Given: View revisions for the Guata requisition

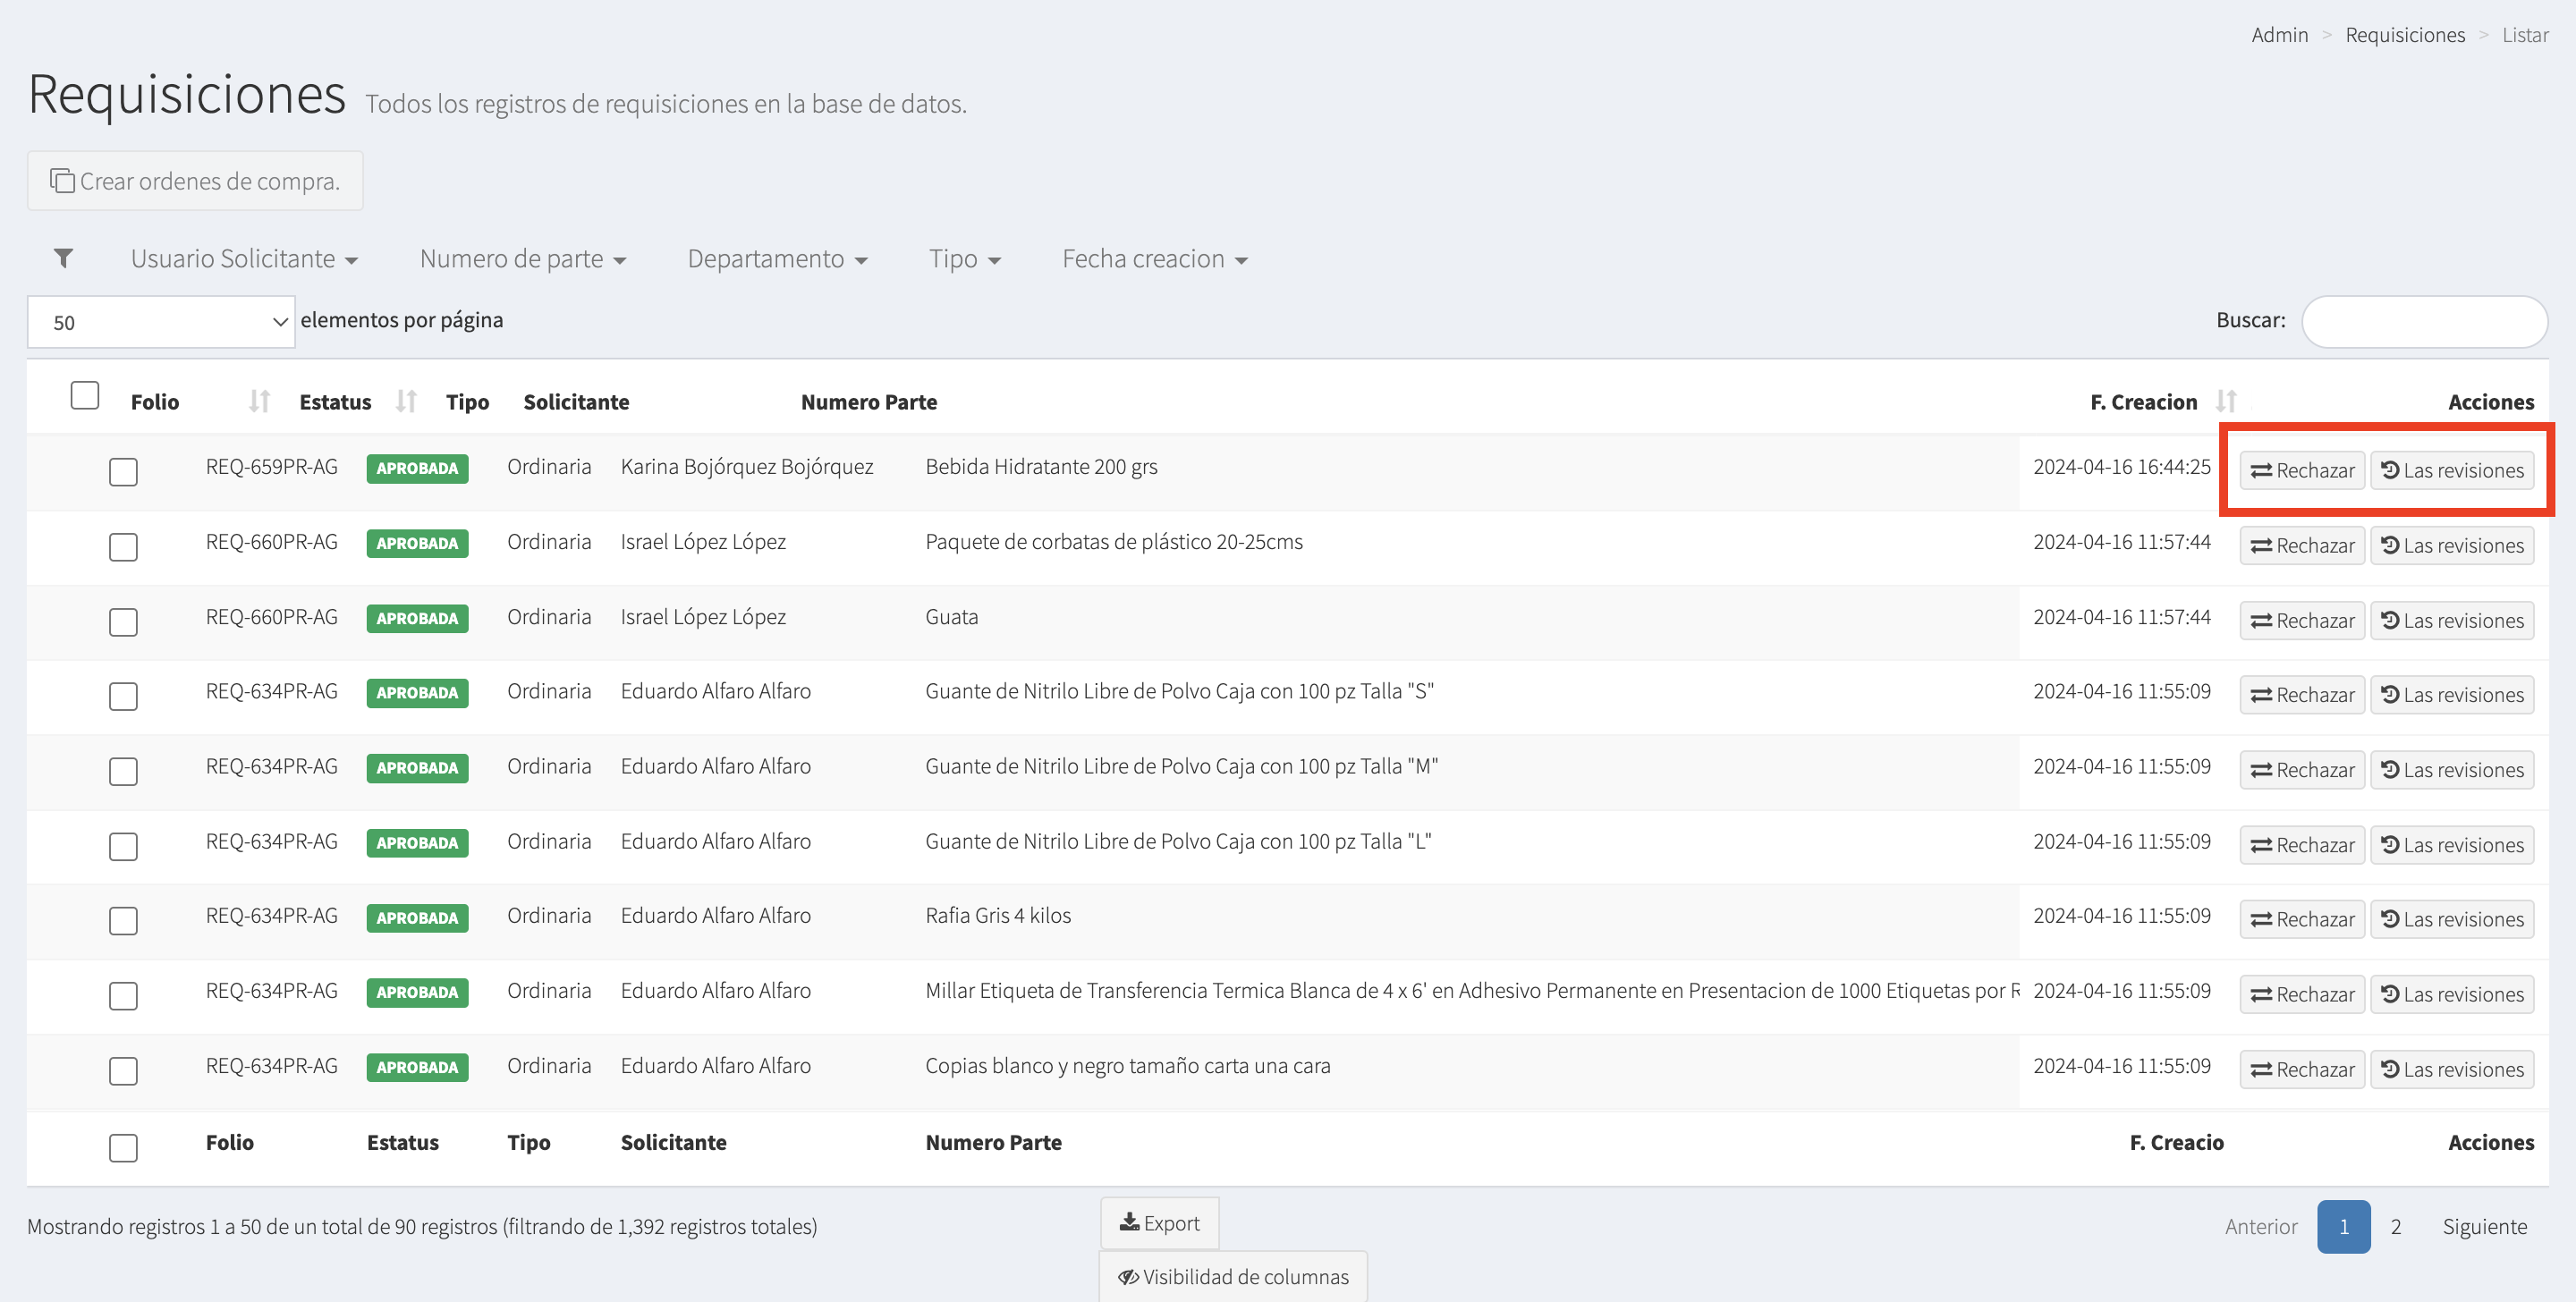Looking at the screenshot, I should pyautogui.click(x=2451, y=620).
